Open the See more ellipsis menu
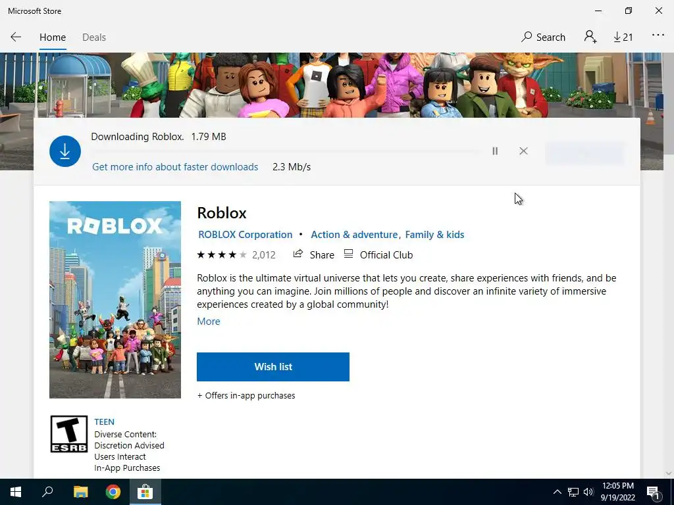 click(658, 36)
